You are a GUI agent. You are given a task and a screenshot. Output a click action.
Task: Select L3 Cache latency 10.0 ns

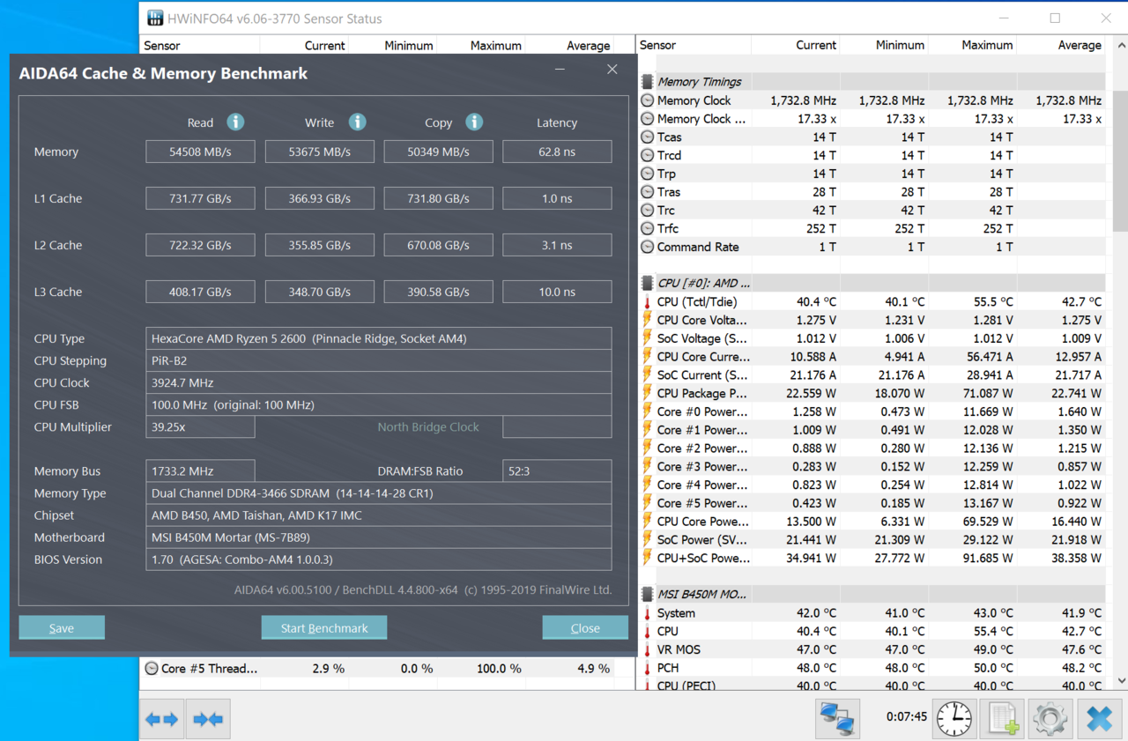click(x=557, y=292)
